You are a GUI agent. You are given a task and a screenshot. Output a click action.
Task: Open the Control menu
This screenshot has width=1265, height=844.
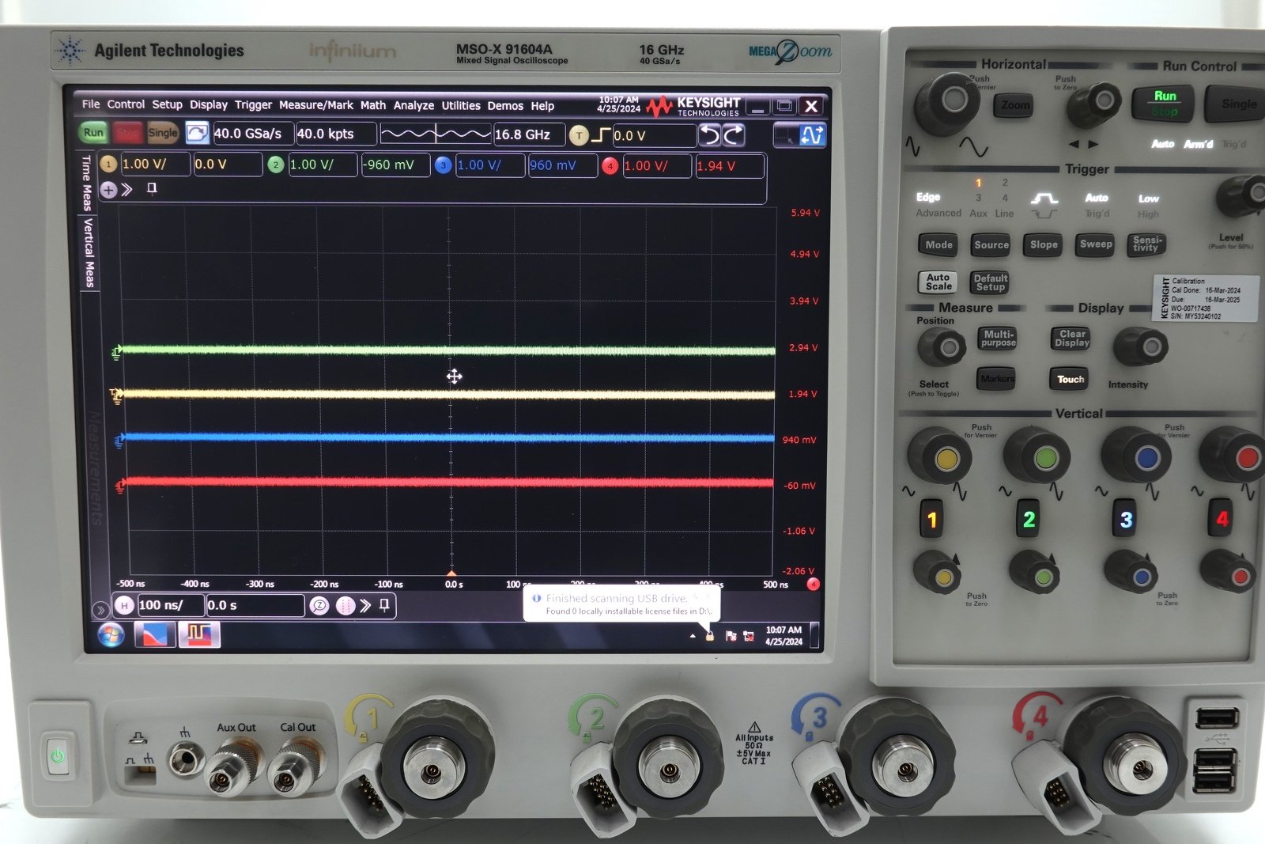tap(126, 104)
